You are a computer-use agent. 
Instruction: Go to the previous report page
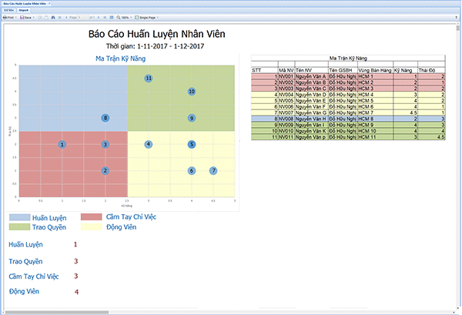[66, 18]
